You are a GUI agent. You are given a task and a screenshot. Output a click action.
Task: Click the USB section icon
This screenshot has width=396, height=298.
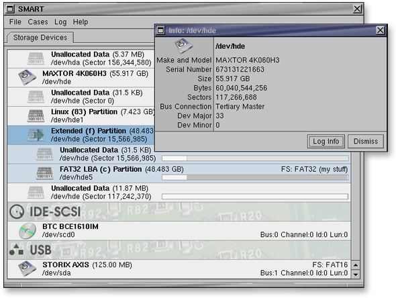click(x=16, y=250)
